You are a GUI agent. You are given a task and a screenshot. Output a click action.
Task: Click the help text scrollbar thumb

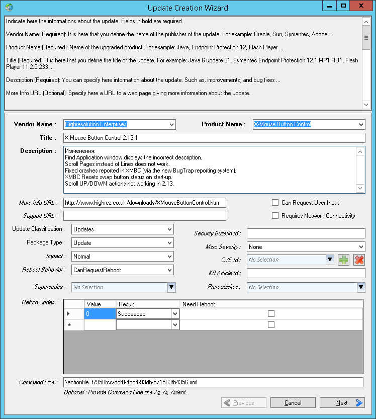(366, 38)
